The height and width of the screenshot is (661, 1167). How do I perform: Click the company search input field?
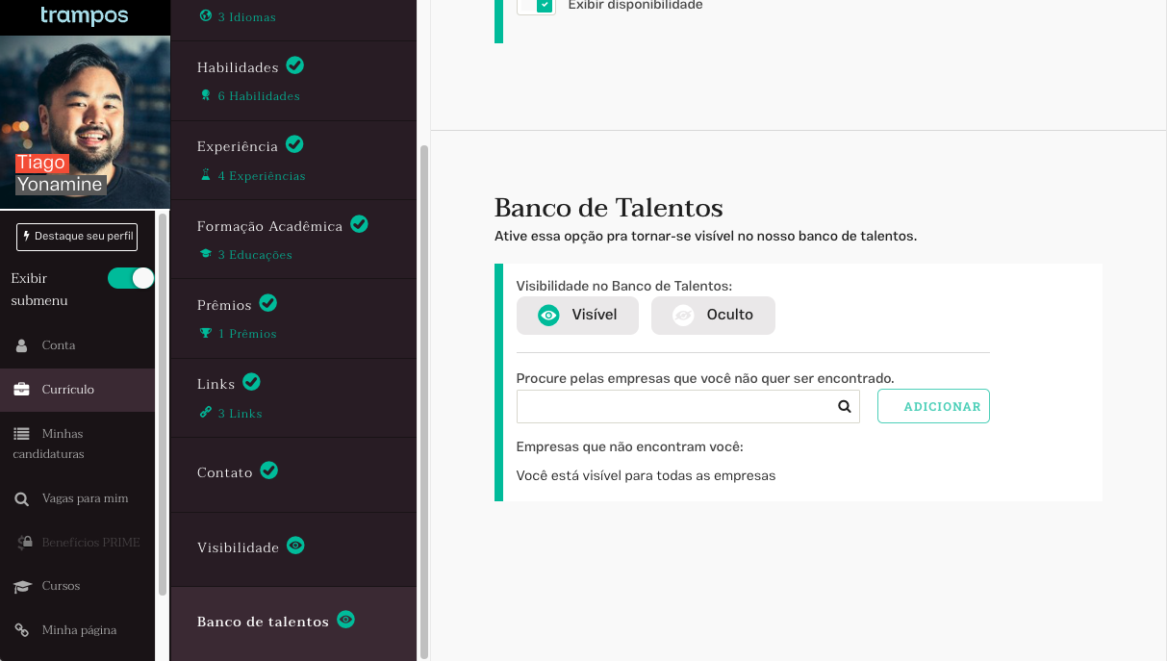pyautogui.click(x=688, y=406)
